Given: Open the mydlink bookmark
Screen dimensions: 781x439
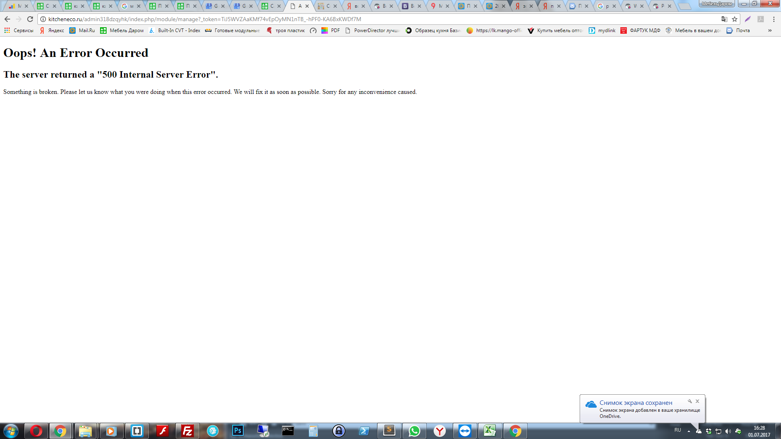Looking at the screenshot, I should point(602,30).
